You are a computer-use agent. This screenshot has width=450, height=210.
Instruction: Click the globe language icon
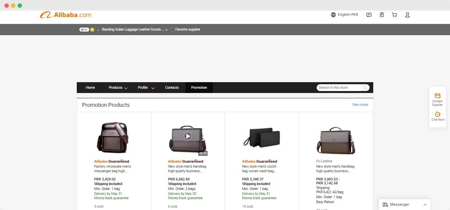(332, 15)
